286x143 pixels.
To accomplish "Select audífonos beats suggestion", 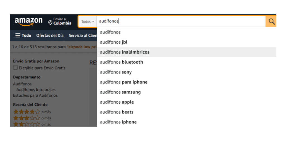I will [x=187, y=112].
